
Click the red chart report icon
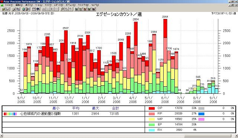click(x=85, y=9)
